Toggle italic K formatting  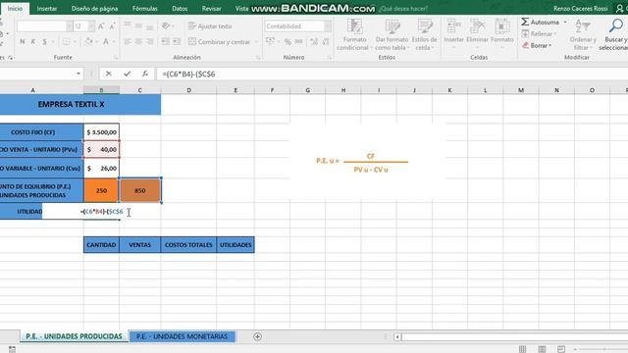click(33, 41)
